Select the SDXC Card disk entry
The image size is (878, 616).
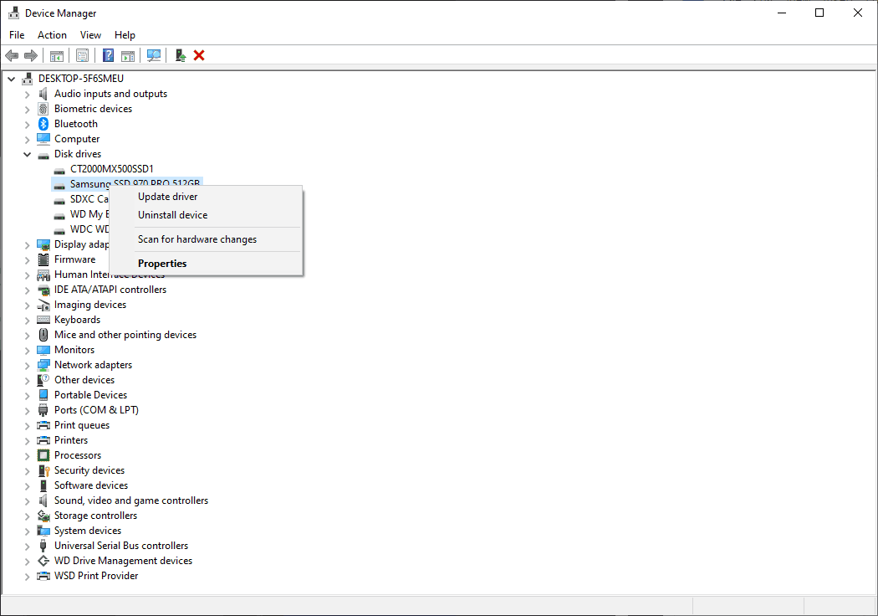coord(89,199)
